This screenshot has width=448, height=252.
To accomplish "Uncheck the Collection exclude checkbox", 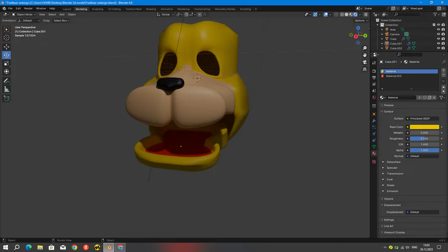I will pyautogui.click(x=434, y=25).
